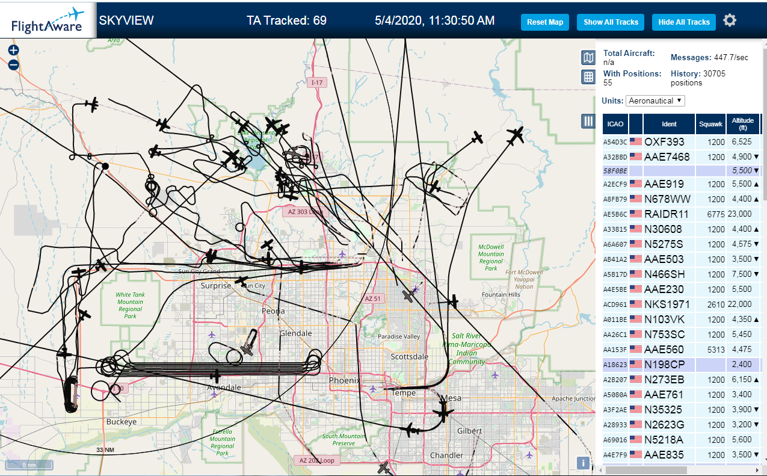The height and width of the screenshot is (476, 767).
Task: Select the aircraft over Avondale
Action: click(x=215, y=377)
